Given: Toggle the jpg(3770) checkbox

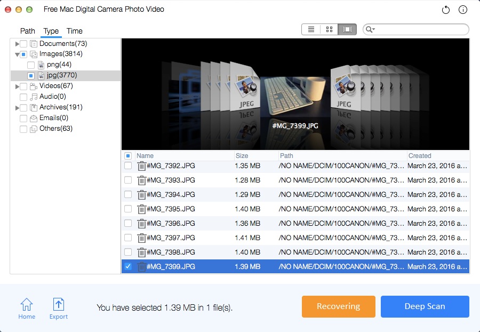Looking at the screenshot, I should [x=30, y=76].
